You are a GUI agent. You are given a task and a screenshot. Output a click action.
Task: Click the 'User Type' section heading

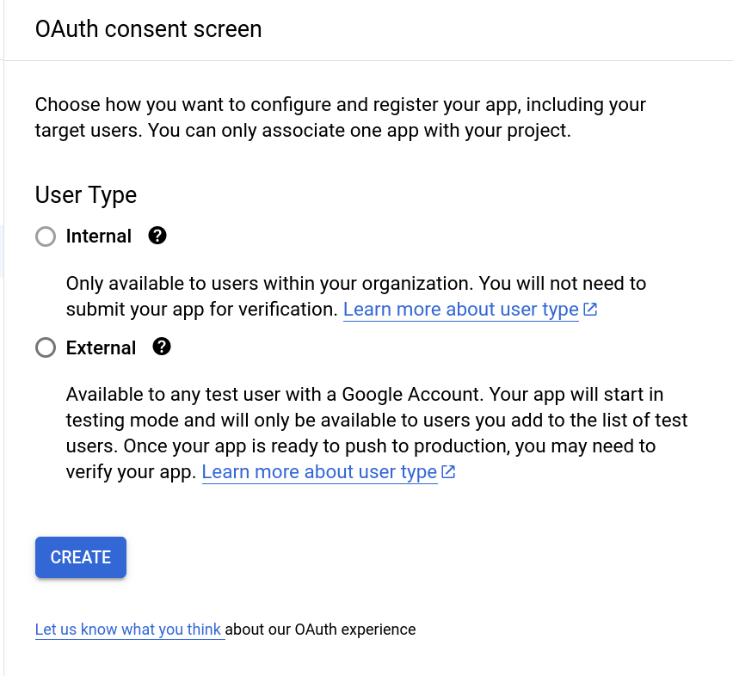point(86,194)
